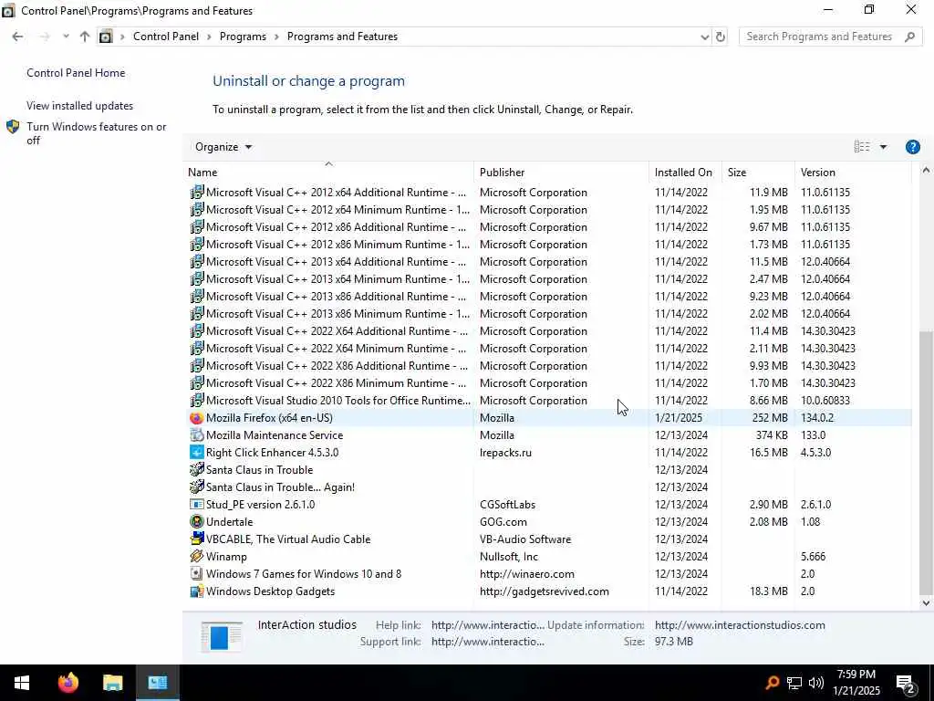934x701 pixels.
Task: Click the Windows Desktop Gadgets icon
Action: coord(197,591)
